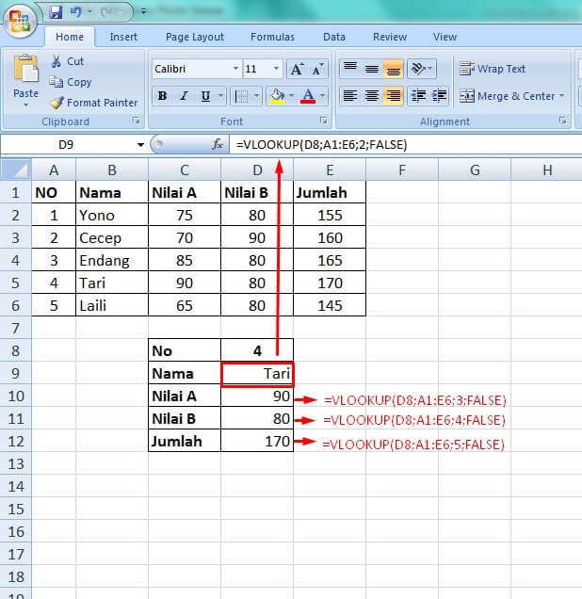The height and width of the screenshot is (599, 582).
Task: Open the Page Layout tab
Action: pyautogui.click(x=195, y=37)
